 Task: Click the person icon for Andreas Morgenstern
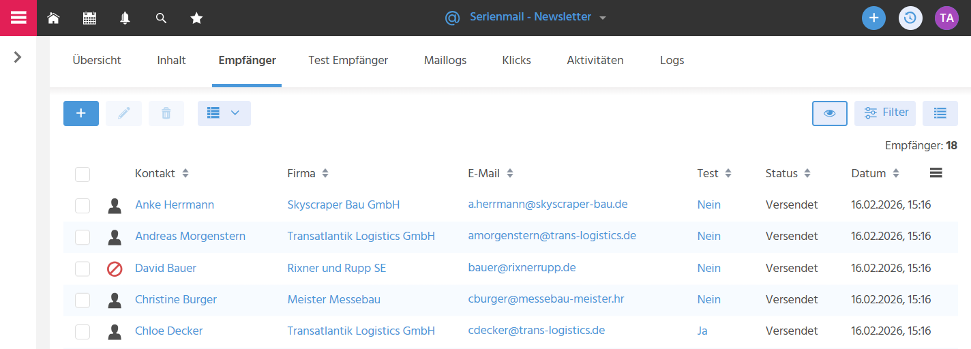pos(115,237)
